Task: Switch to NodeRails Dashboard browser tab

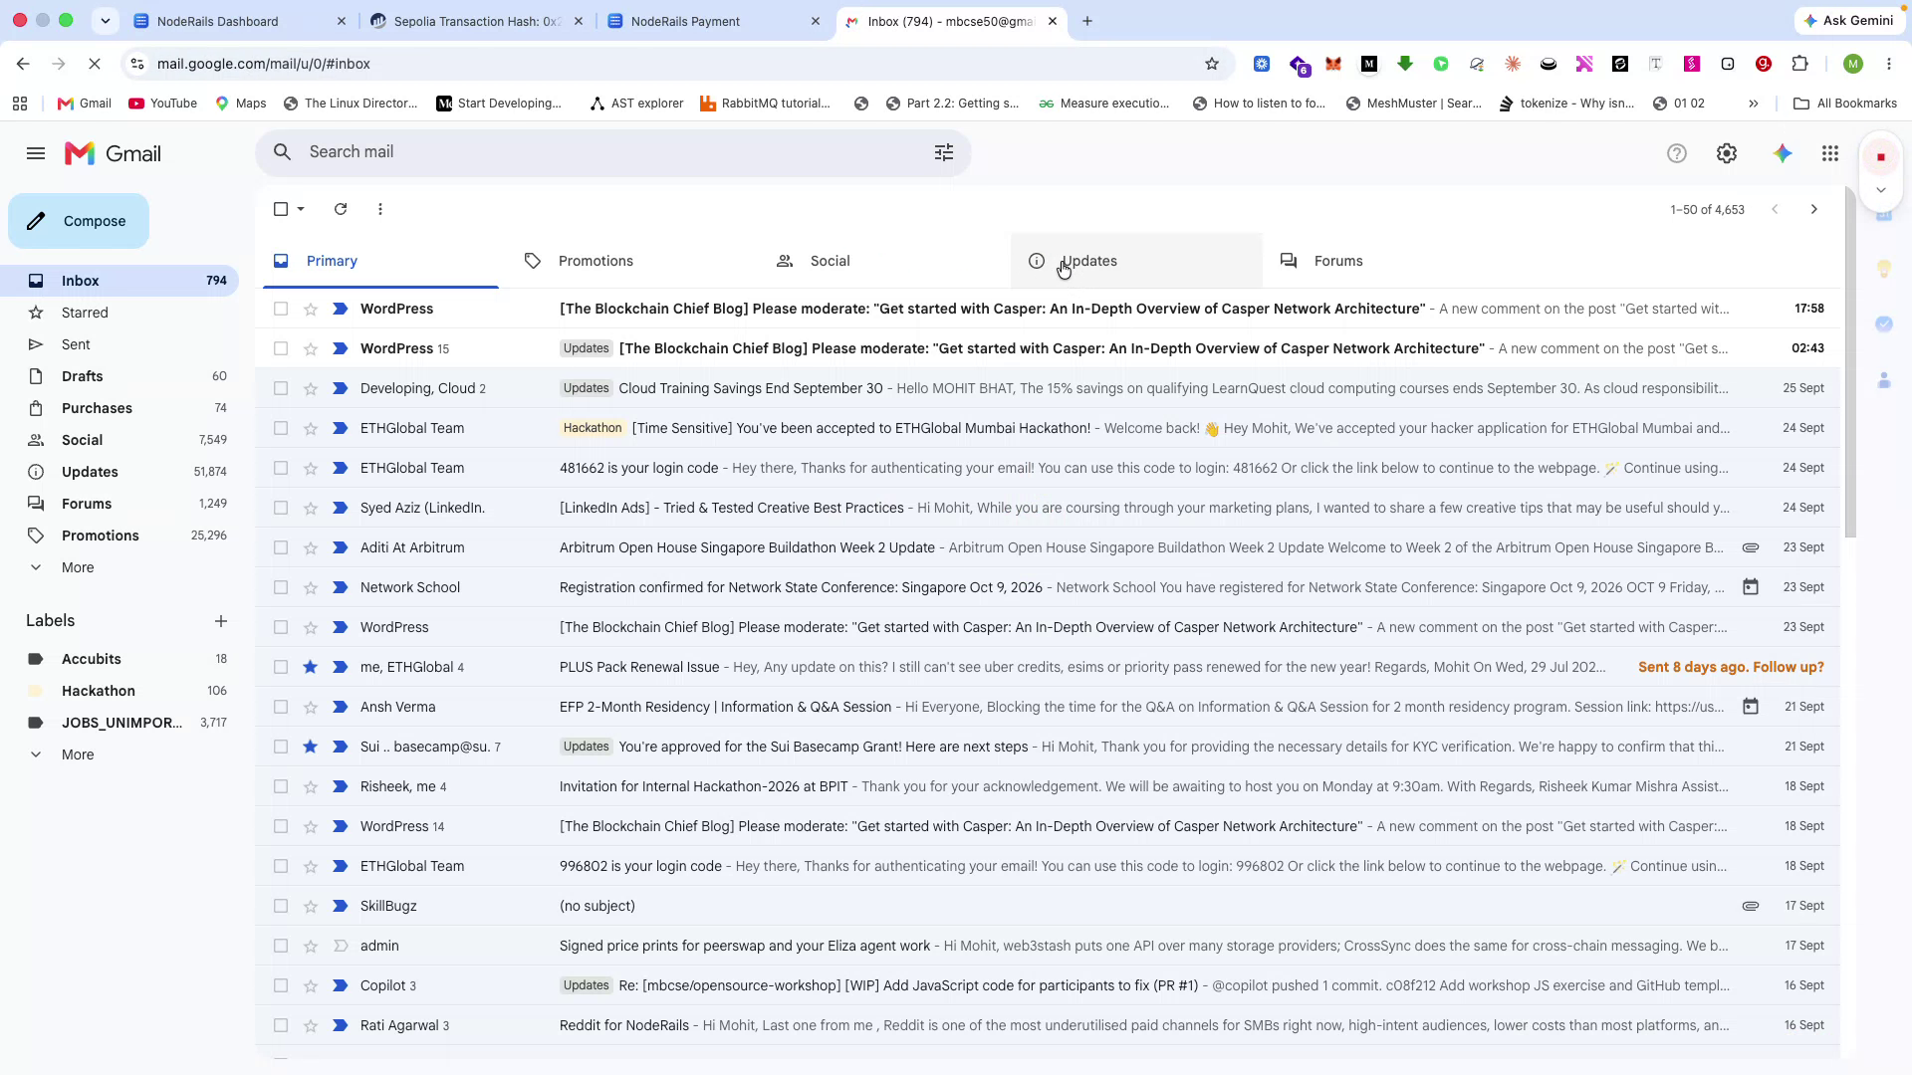Action: (x=239, y=21)
